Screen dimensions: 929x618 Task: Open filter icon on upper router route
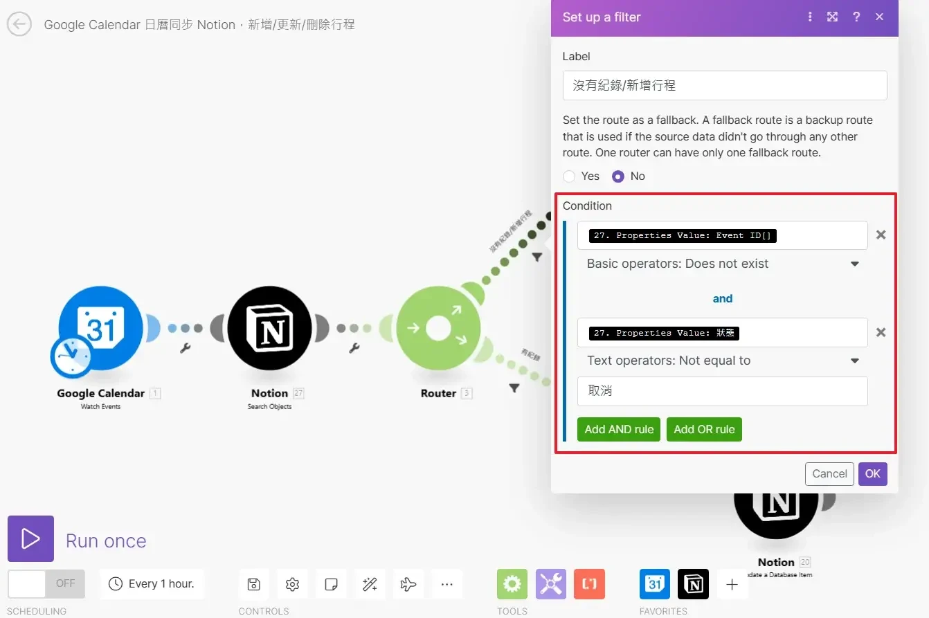[x=536, y=257]
